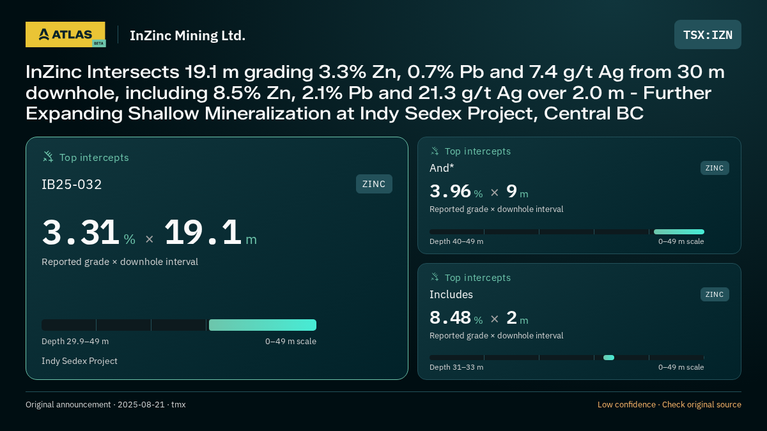The image size is (767, 431).
Task: Click the 'Depth 29.9–49 m' label
Action: coord(75,342)
